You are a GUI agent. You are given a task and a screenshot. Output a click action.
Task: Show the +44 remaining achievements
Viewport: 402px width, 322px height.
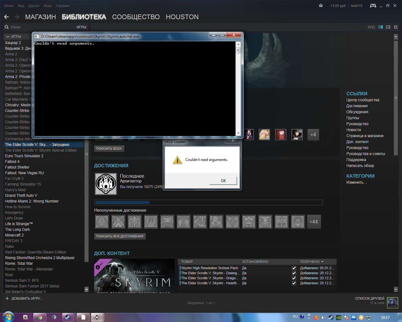(x=313, y=222)
